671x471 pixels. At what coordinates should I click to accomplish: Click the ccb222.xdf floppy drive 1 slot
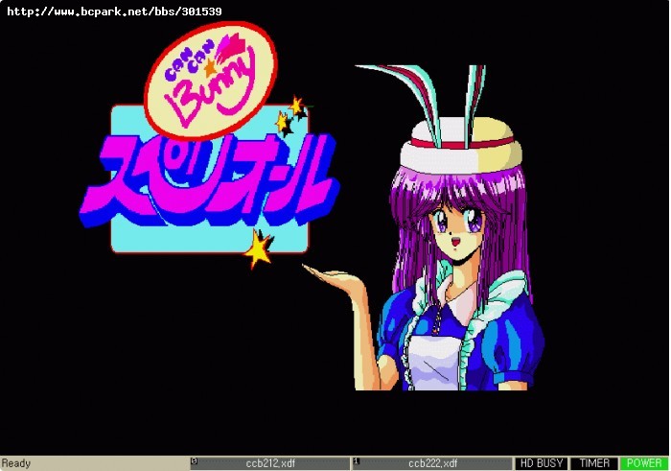click(432, 463)
